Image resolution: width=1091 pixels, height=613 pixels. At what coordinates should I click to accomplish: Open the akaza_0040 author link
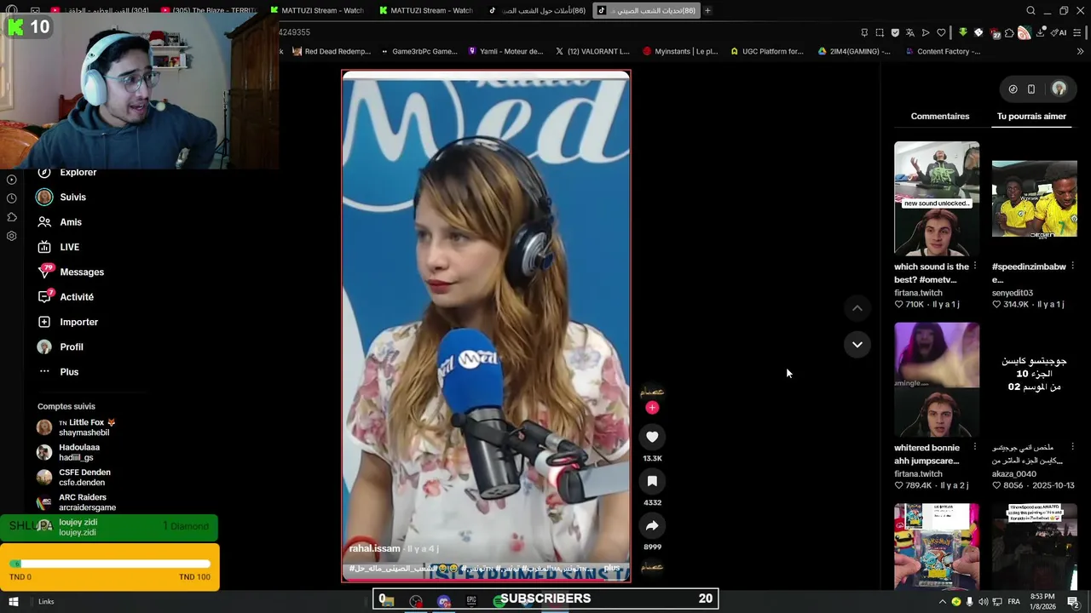[1014, 474]
